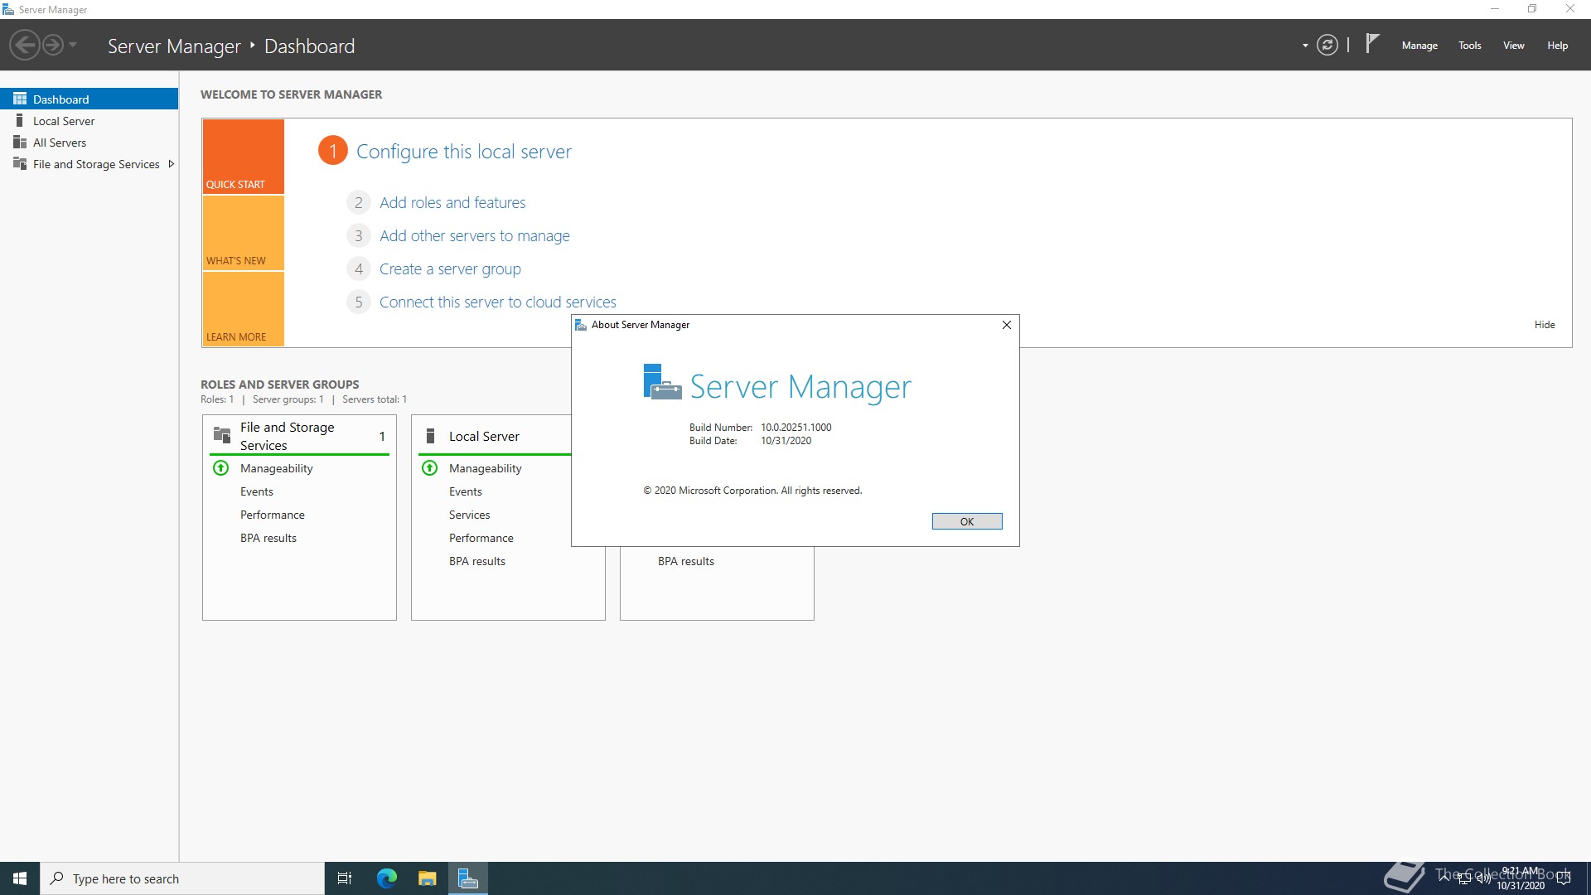1591x895 pixels.
Task: Click the File and Storage sidebar icon
Action: coord(20,164)
